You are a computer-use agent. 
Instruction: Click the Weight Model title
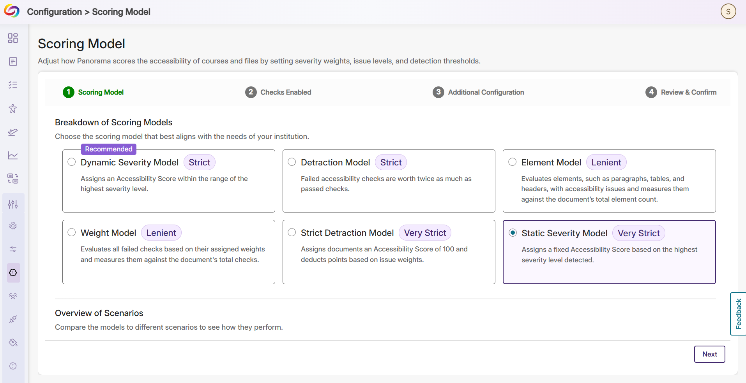108,233
